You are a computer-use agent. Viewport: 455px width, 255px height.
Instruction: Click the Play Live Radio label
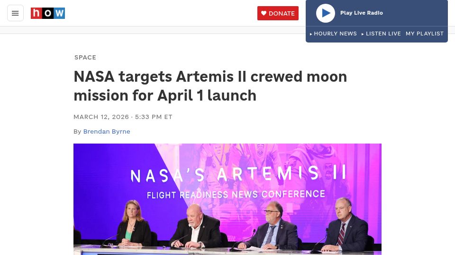tap(361, 13)
